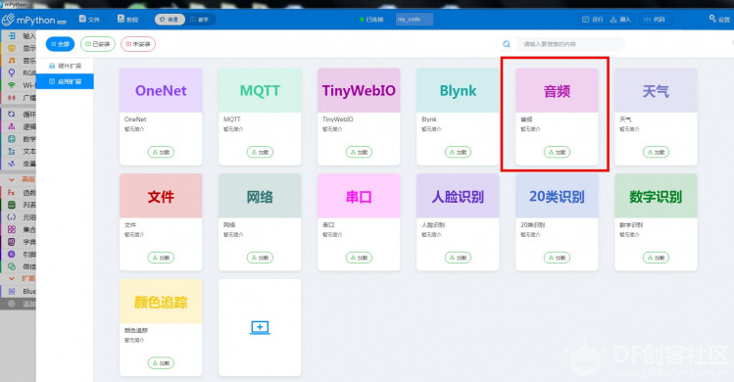Load the MQTT extension

coord(260,152)
